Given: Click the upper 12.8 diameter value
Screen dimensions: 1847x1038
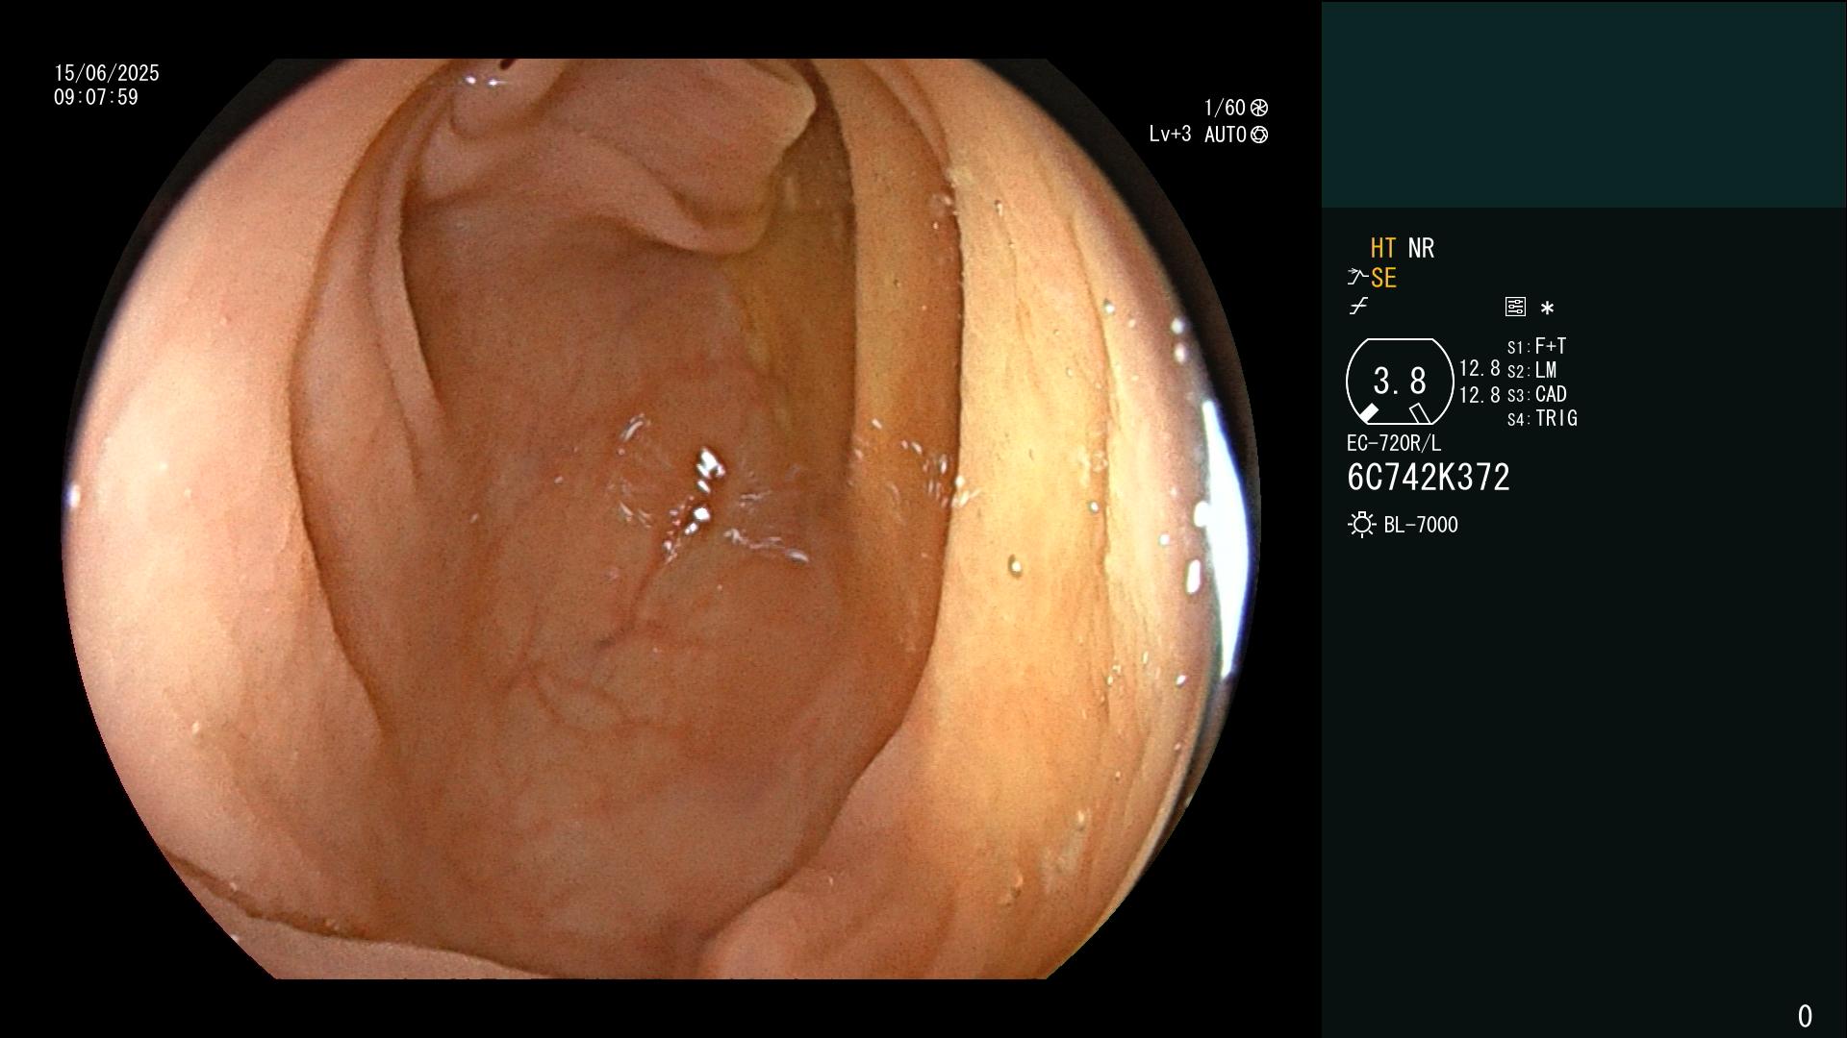Looking at the screenshot, I should tap(1480, 368).
